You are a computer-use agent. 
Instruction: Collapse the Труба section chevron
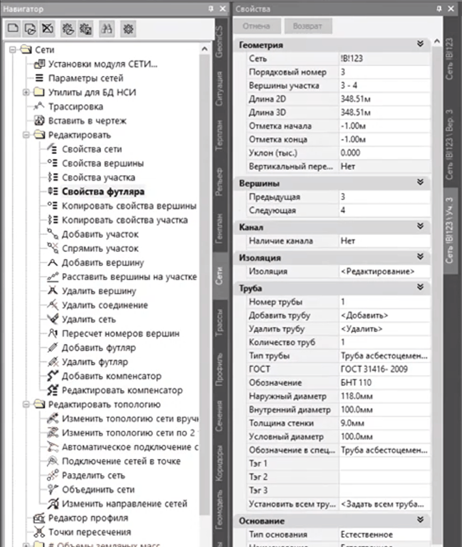pyautogui.click(x=420, y=288)
